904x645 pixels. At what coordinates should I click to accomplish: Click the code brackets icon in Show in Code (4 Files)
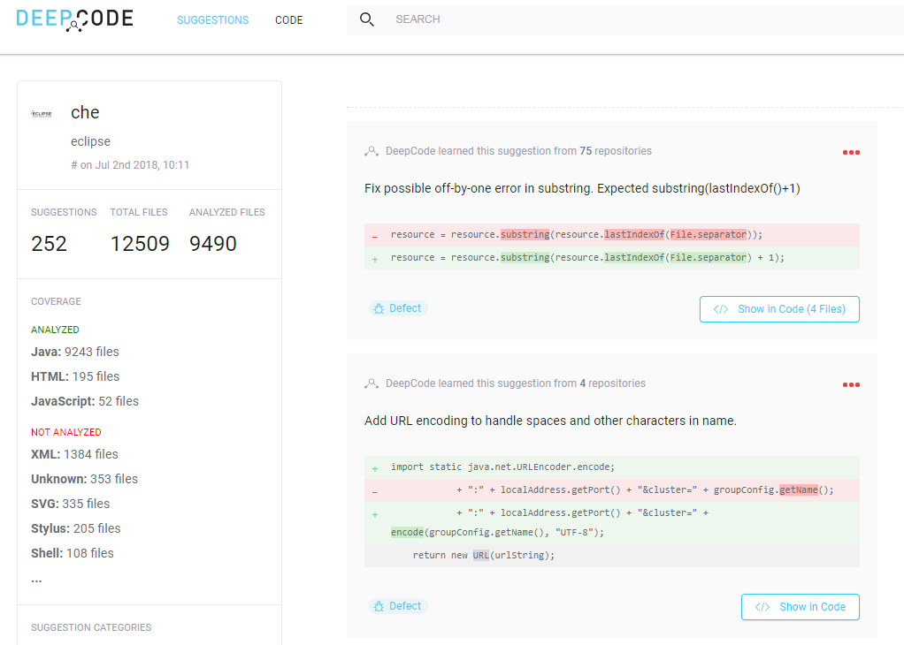pyautogui.click(x=719, y=309)
